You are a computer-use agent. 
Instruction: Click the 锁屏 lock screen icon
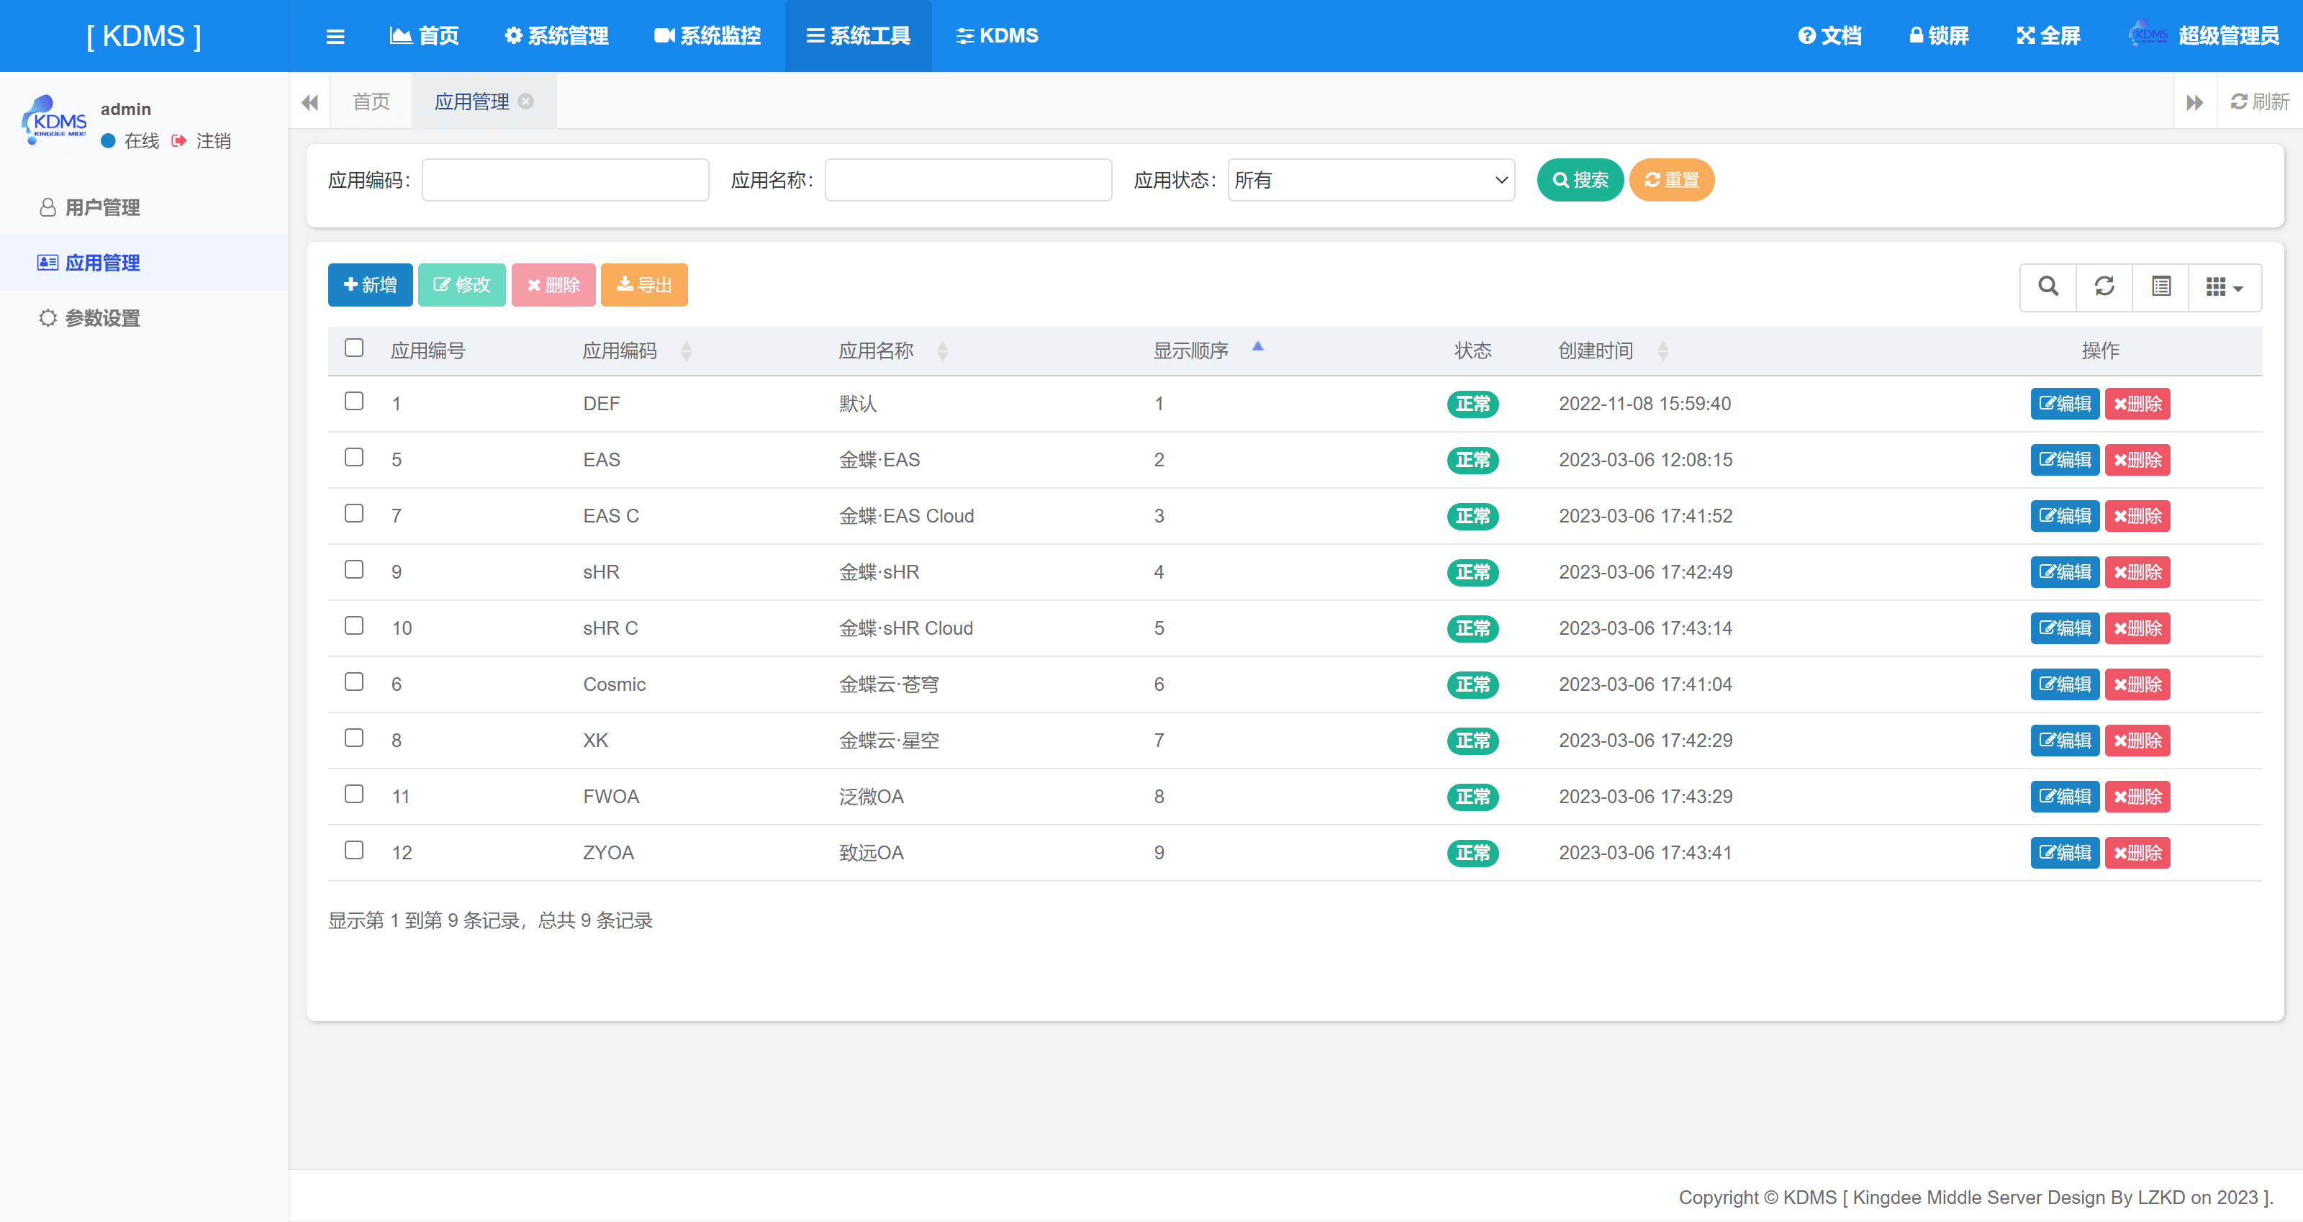coord(1915,36)
